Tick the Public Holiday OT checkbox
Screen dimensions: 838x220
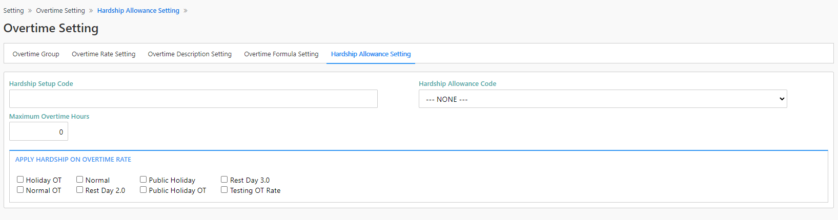(x=144, y=190)
